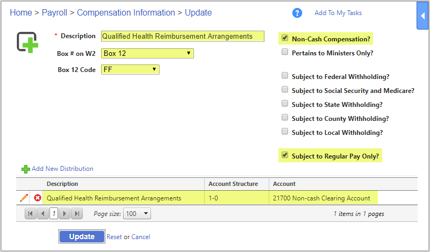Screen dimensions: 430x252
Task: Open the Box # on W2 dropdown
Action: (147, 53)
